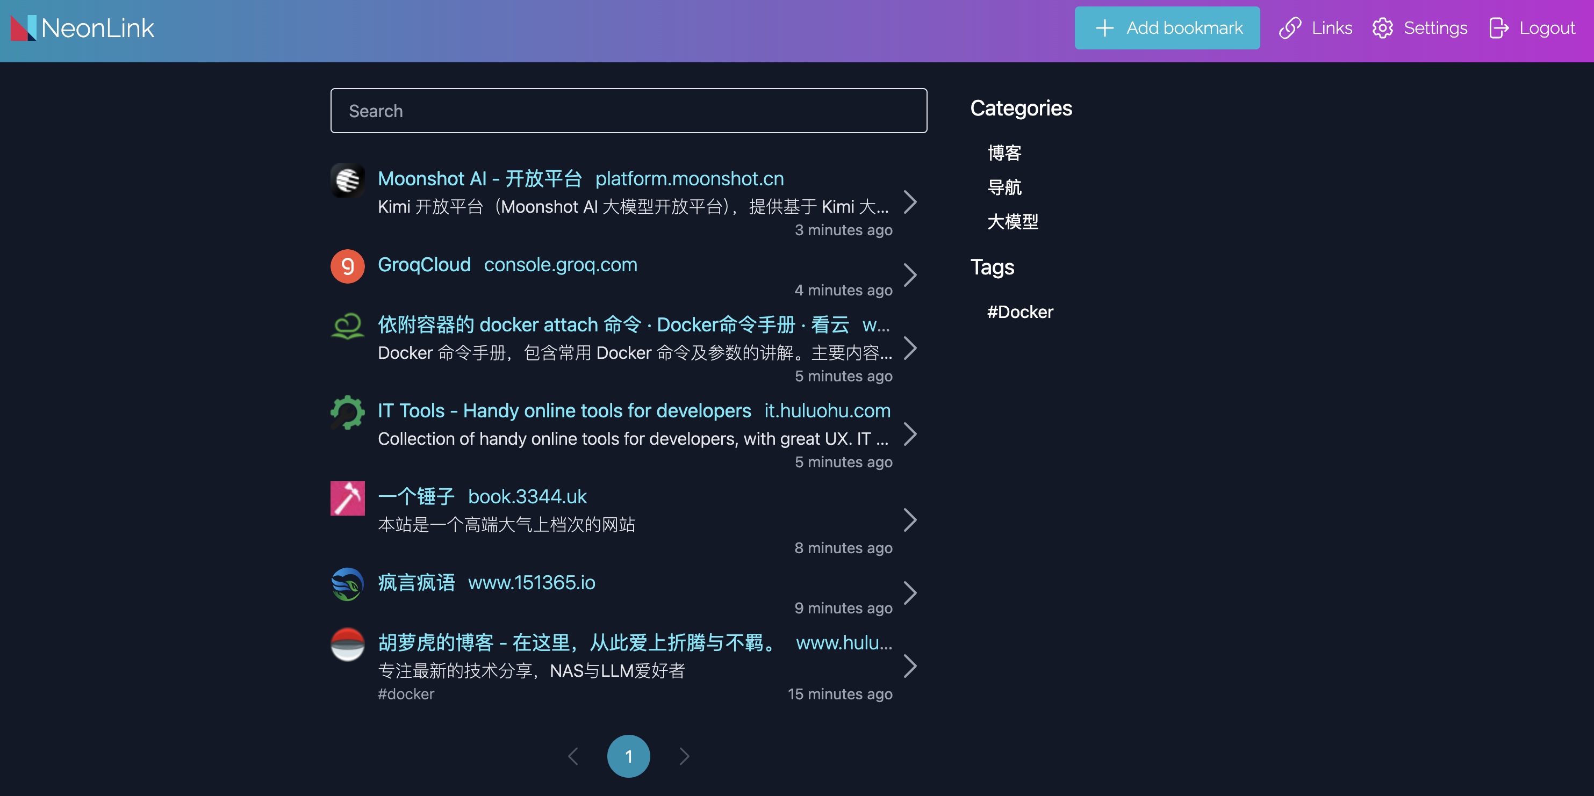This screenshot has width=1594, height=796.
Task: Filter by the #Docker tag in sidebar
Action: [1020, 313]
